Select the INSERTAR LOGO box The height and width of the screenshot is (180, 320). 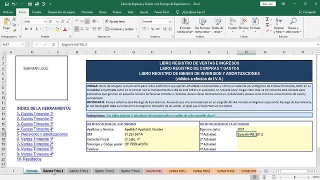(x=41, y=78)
